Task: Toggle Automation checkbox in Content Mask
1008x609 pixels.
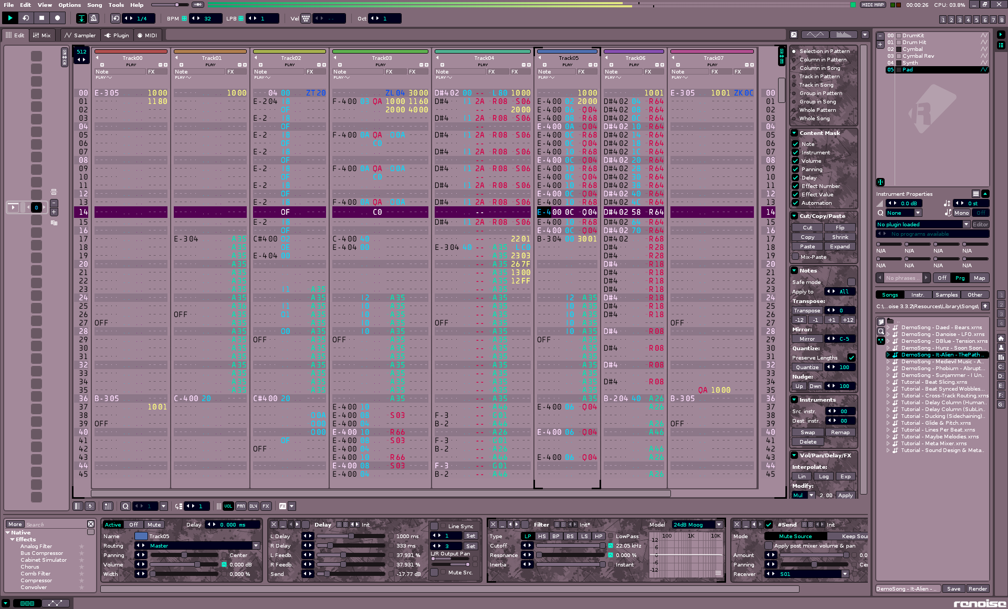Action: (x=795, y=203)
